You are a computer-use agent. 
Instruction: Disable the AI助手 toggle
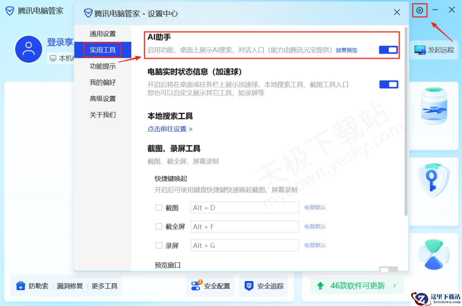pos(388,50)
